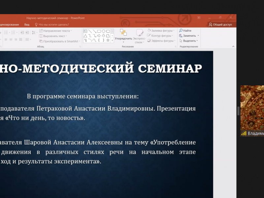Open the ribbon display options icon
Image resolution: width=264 pixels, height=198 pixels.
point(199,17)
